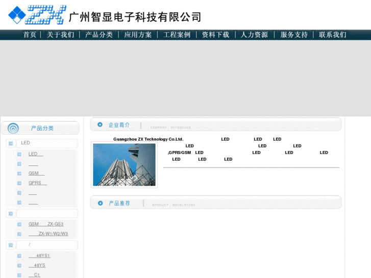Open the 资料下载 downloads page
Image resolution: width=371 pixels, height=278 pixels.
pyautogui.click(x=215, y=35)
